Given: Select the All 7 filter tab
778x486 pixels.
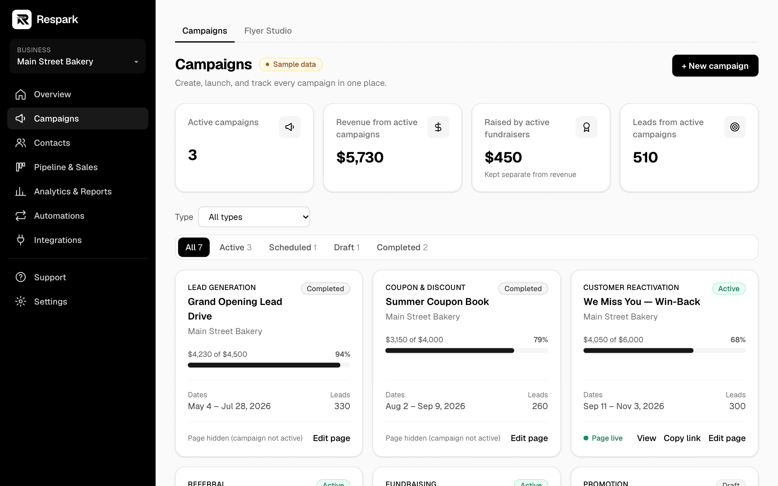Looking at the screenshot, I should [x=194, y=247].
